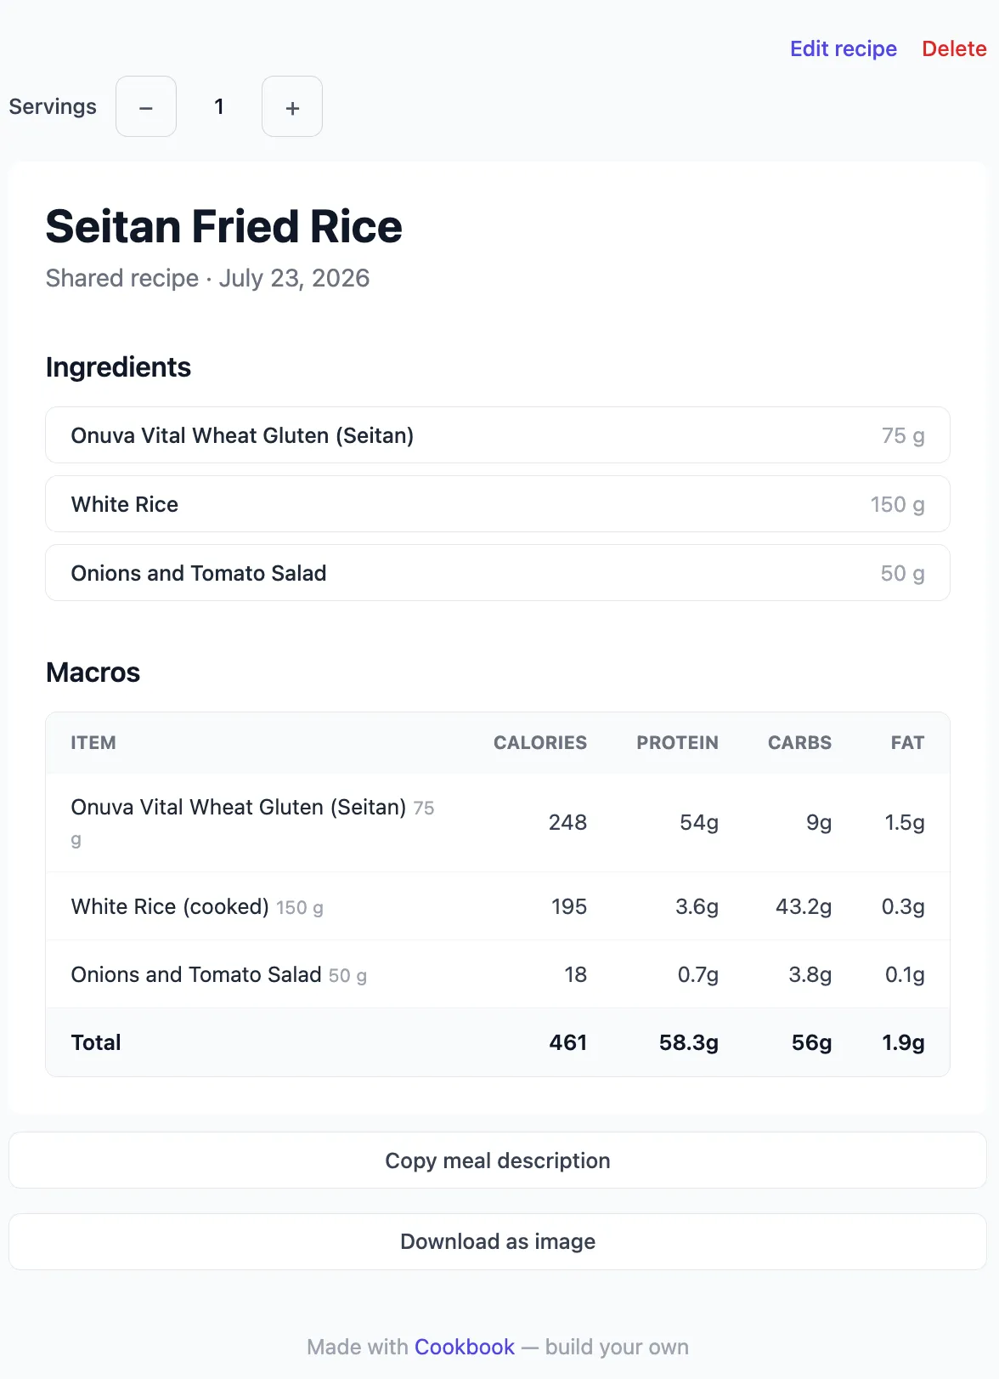Screen dimensions: 999x1379
Task: Open the Edit recipe link
Action: [x=844, y=48]
